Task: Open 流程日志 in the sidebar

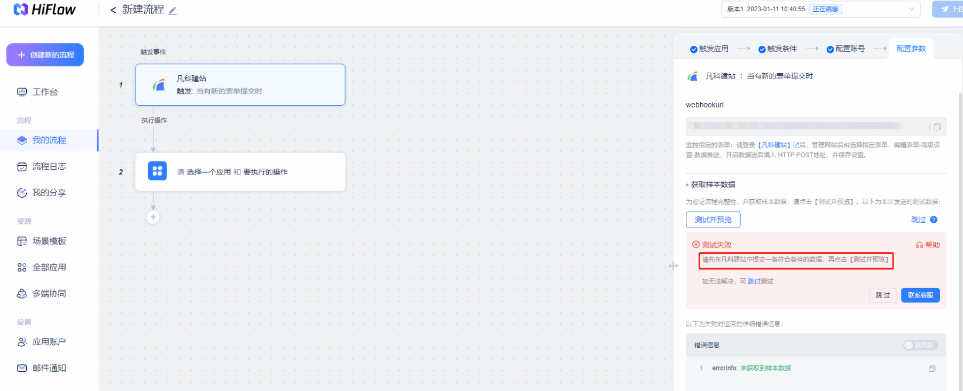Action: pos(49,166)
